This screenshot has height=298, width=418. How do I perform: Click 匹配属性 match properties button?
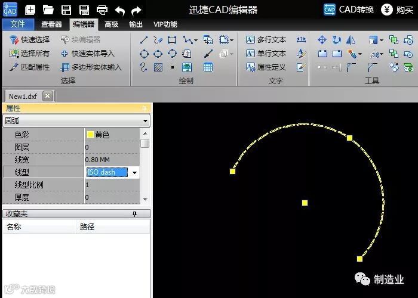29,67
